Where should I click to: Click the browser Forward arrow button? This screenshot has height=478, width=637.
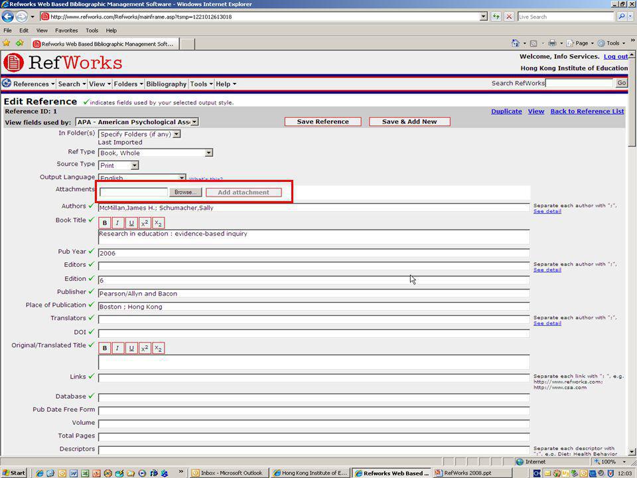tap(21, 17)
